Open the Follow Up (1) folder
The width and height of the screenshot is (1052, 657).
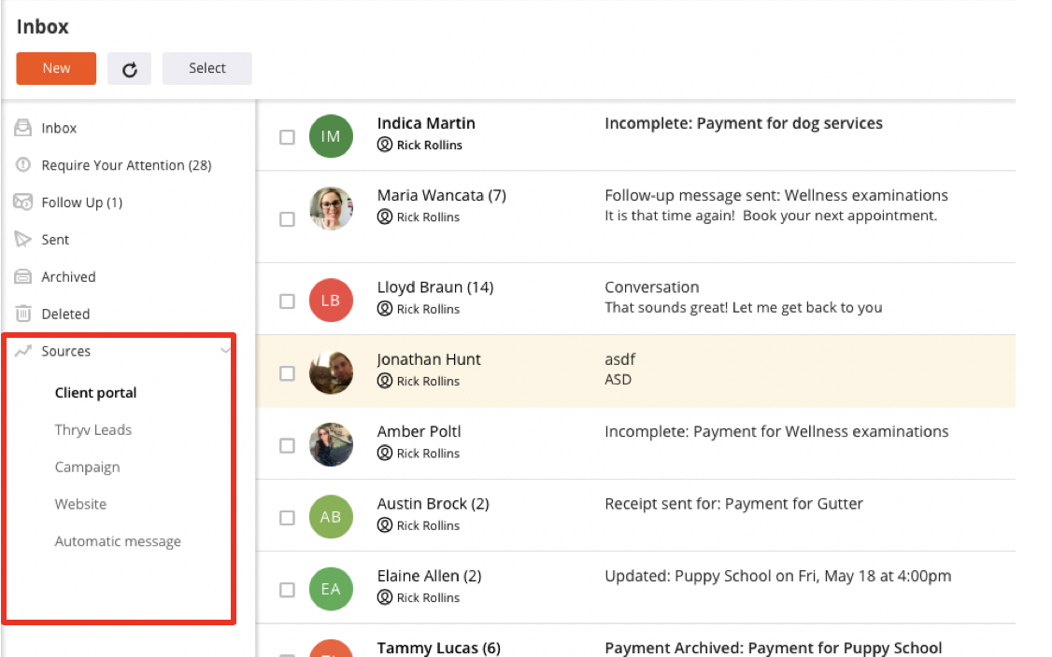click(x=82, y=203)
